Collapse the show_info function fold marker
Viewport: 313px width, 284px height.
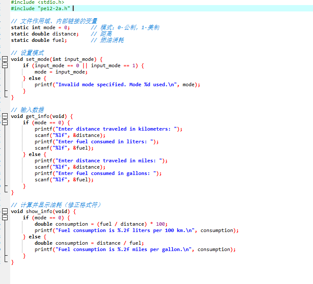point(5,211)
